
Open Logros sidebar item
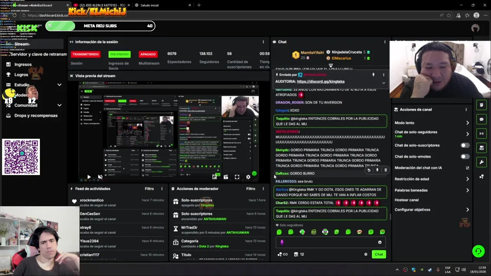point(21,75)
